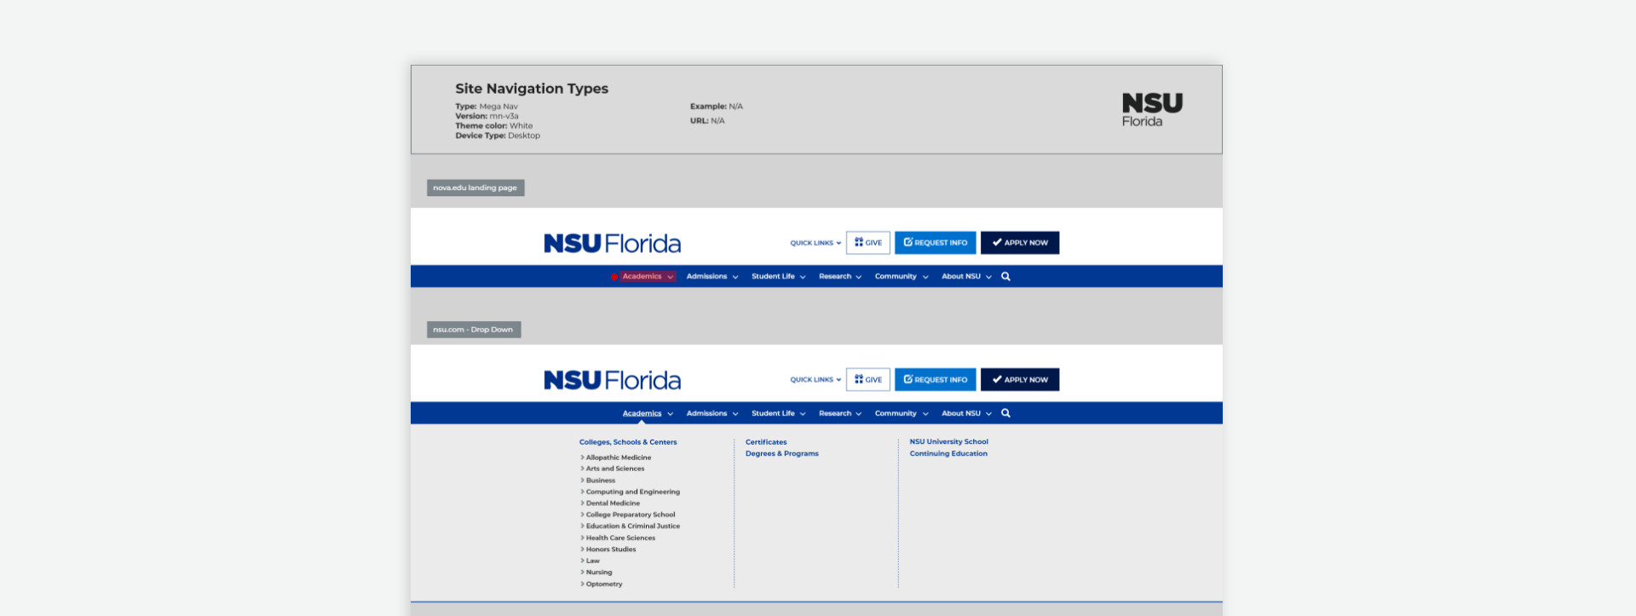Open Quick Links dropdown in the landing page header
The height and width of the screenshot is (616, 1636).
(815, 243)
